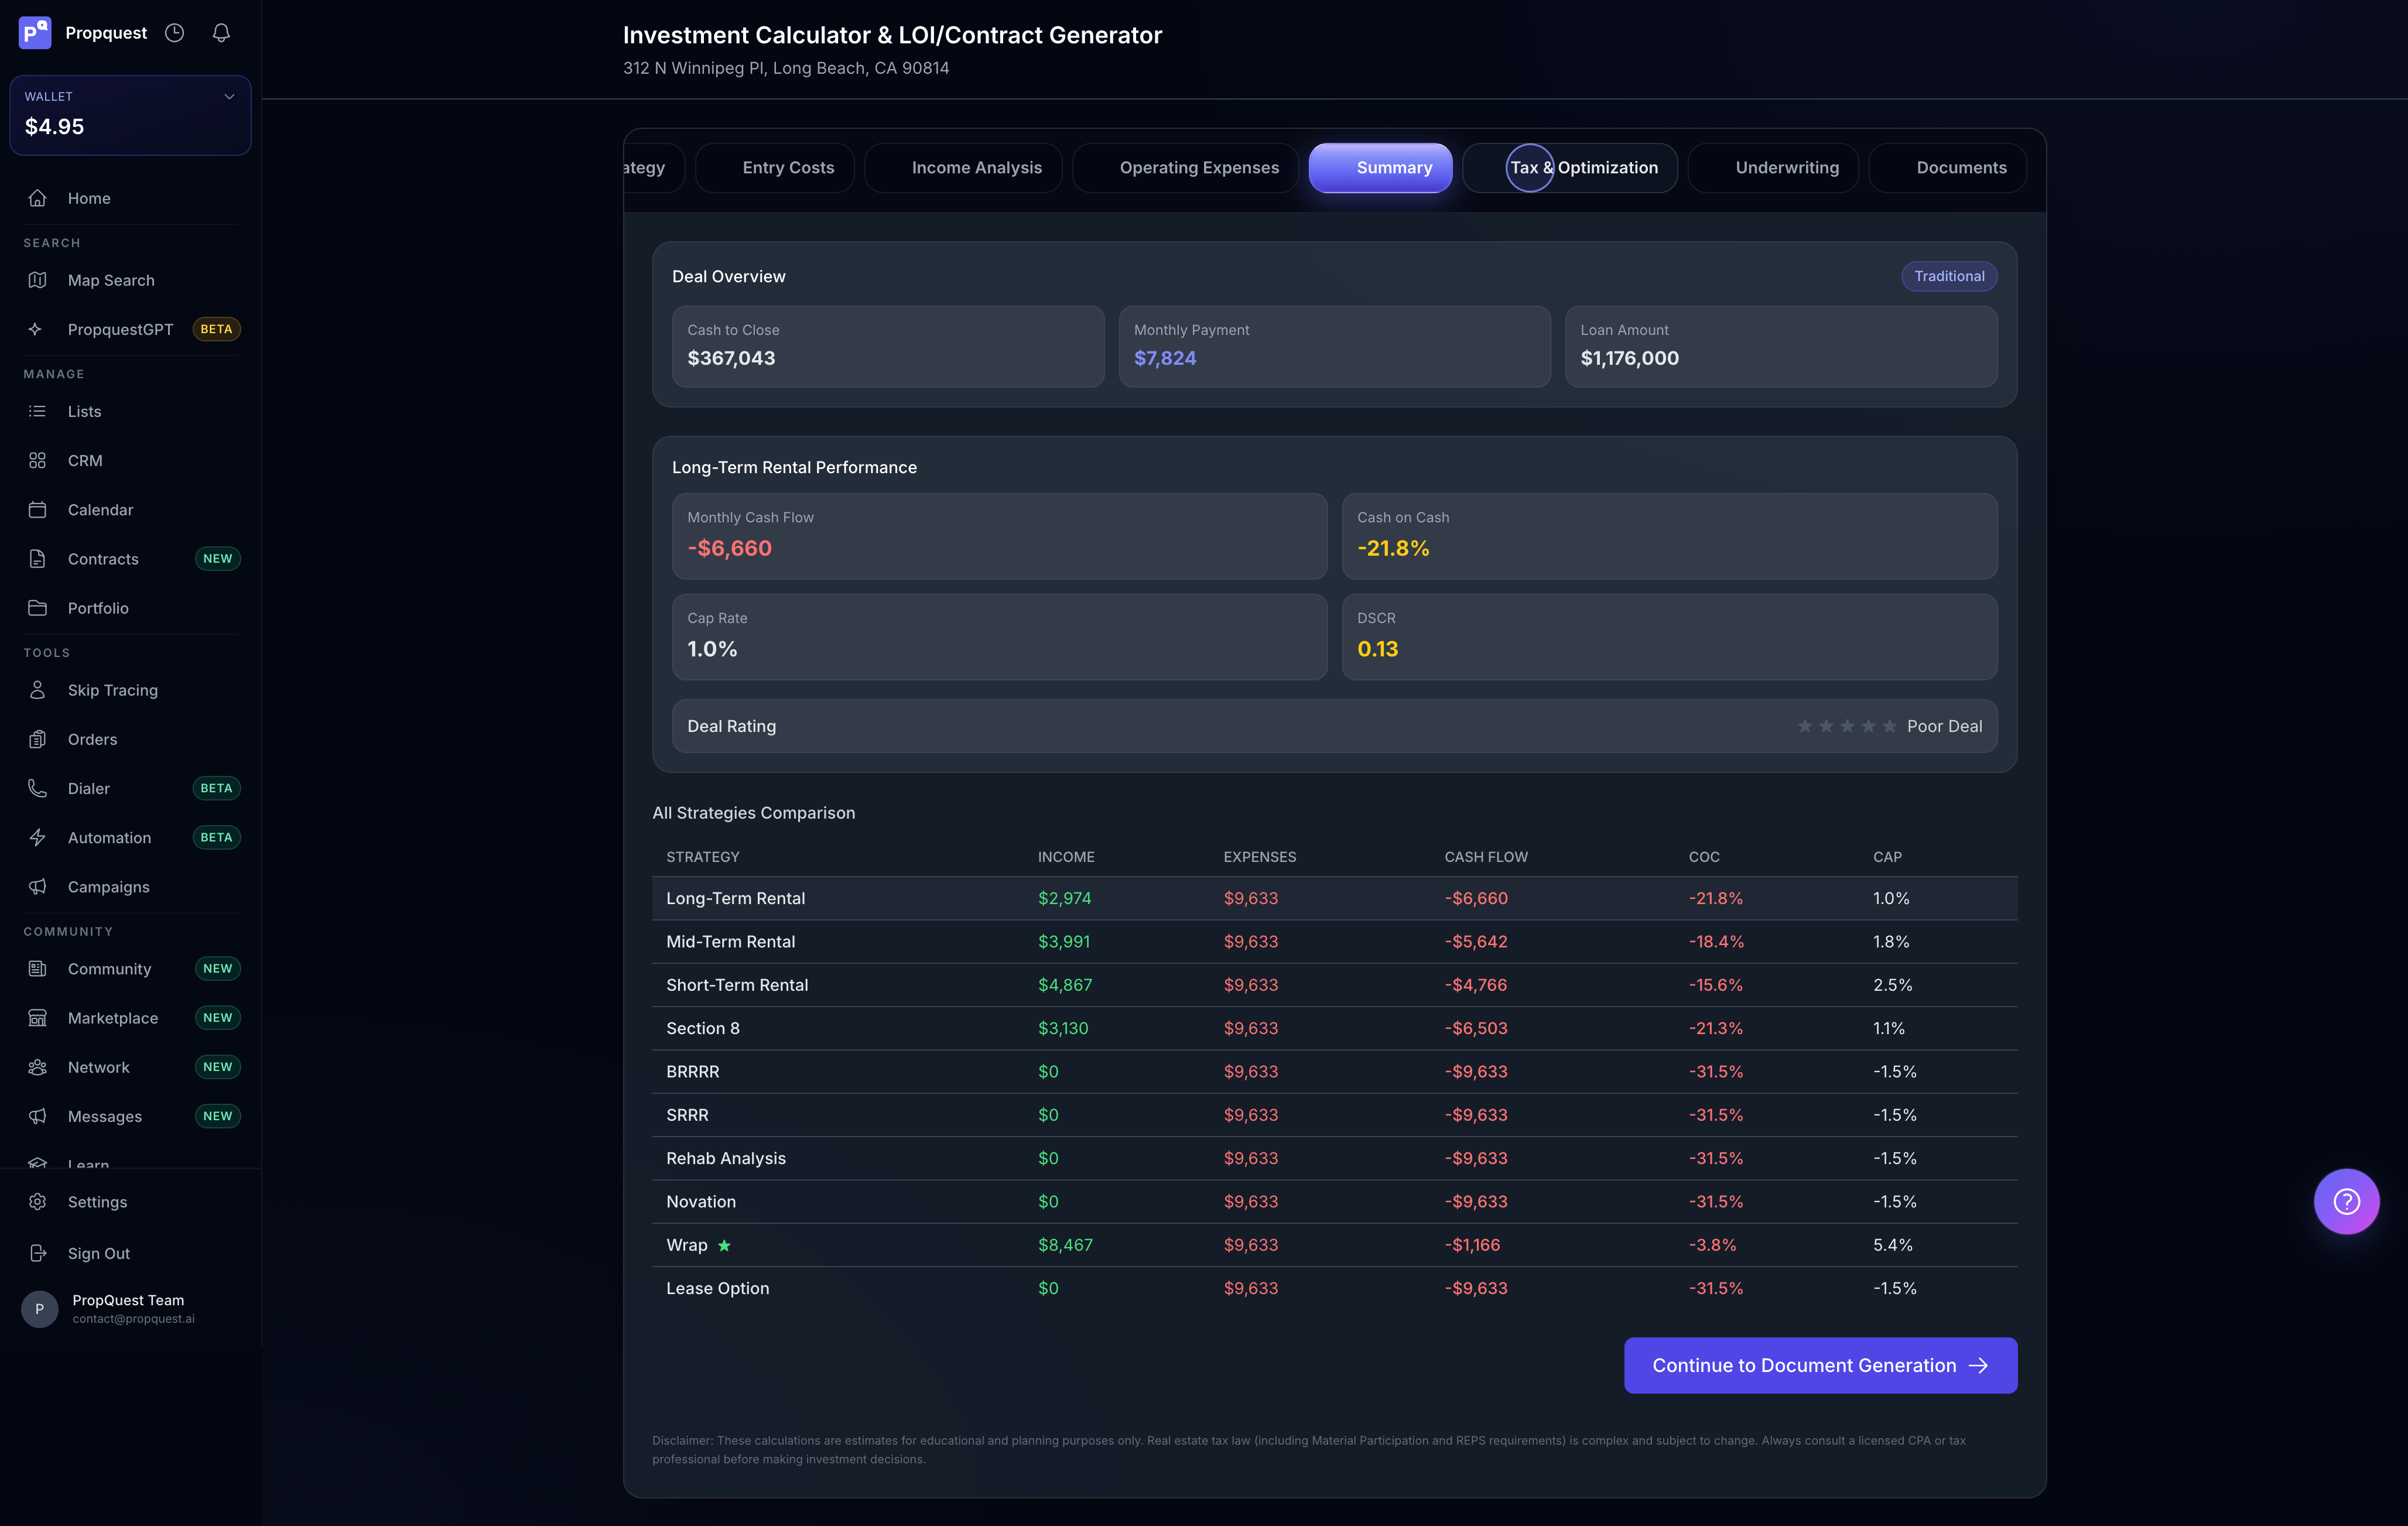Click the Settings gear icon

click(38, 1202)
